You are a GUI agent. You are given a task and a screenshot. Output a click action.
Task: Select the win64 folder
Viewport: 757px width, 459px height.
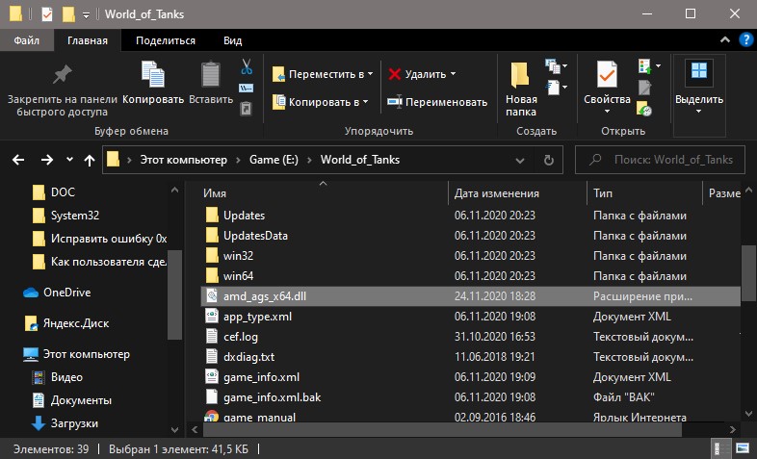(x=470, y=276)
